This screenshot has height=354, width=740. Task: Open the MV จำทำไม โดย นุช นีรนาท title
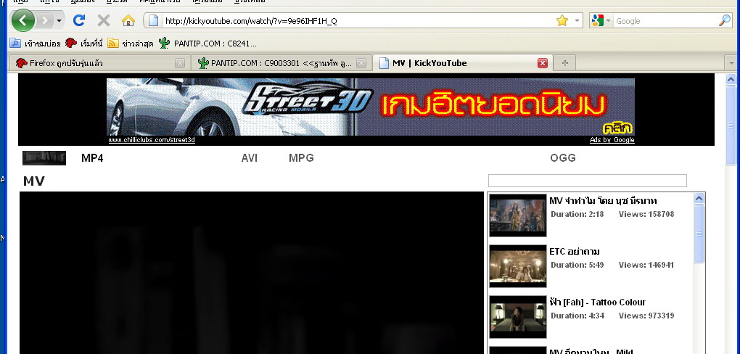[x=603, y=201]
